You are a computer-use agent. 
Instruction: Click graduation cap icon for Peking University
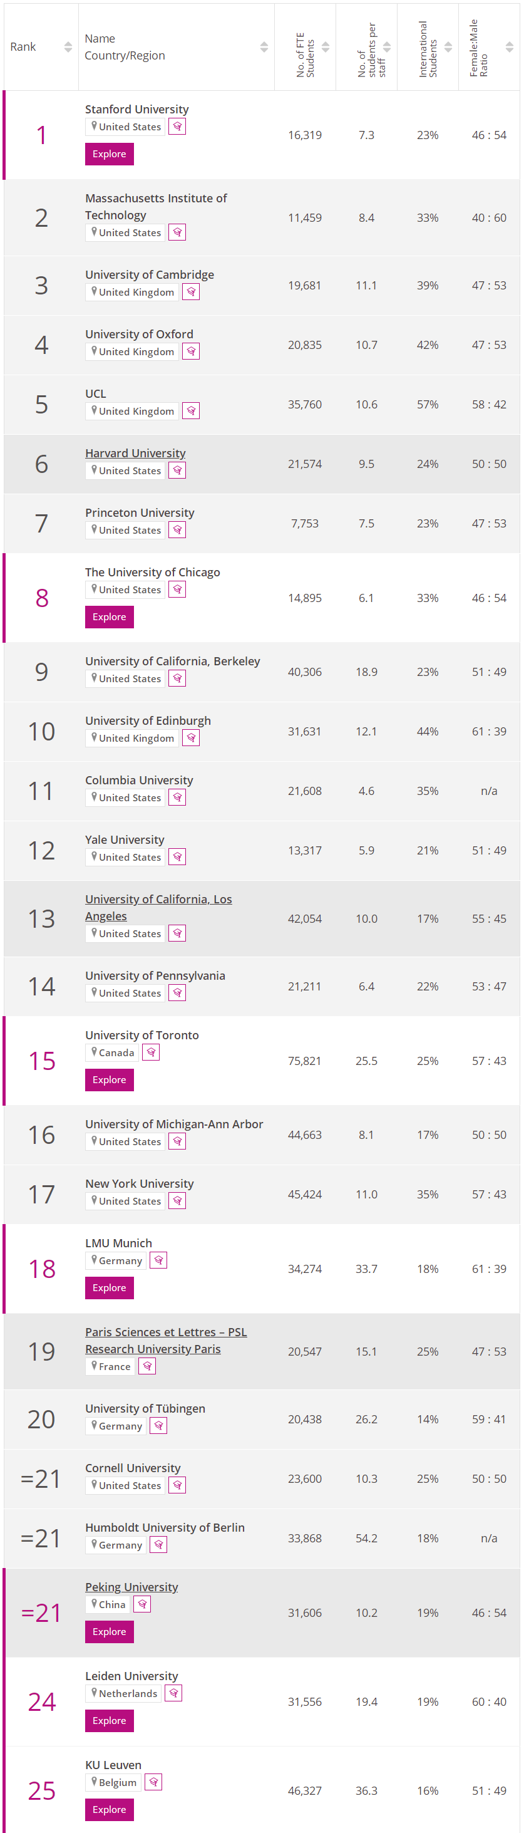[142, 1604]
